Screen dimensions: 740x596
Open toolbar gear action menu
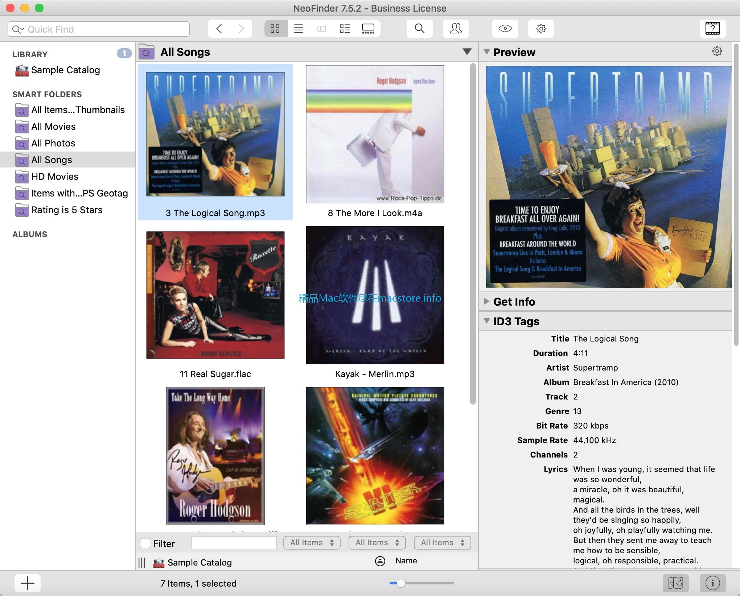click(x=541, y=29)
